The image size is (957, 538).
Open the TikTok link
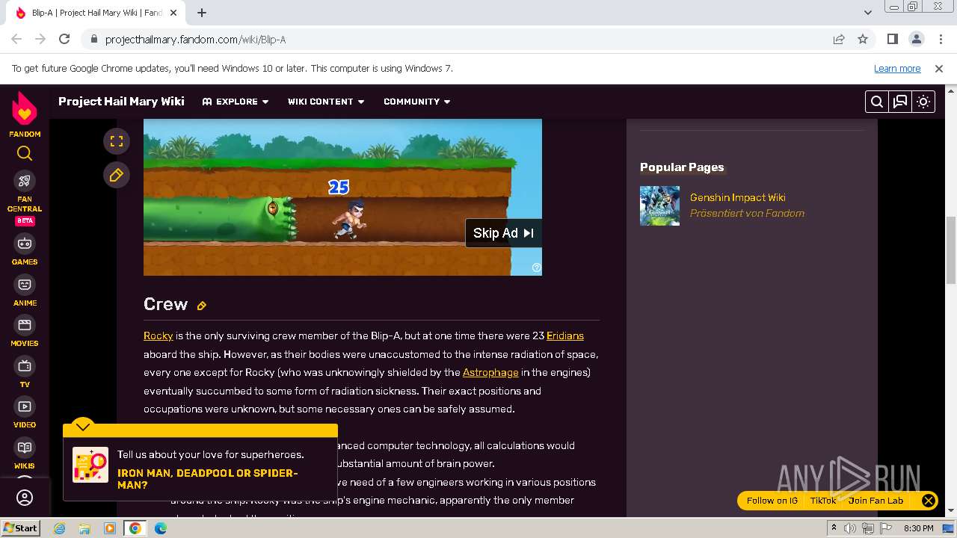(823, 501)
